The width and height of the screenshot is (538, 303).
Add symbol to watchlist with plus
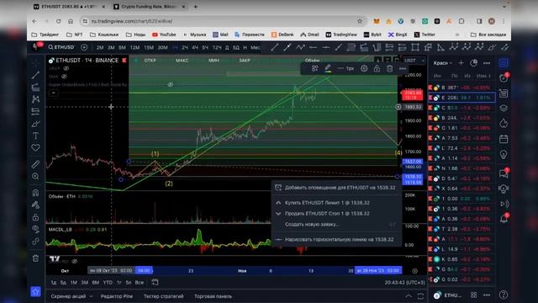click(462, 63)
